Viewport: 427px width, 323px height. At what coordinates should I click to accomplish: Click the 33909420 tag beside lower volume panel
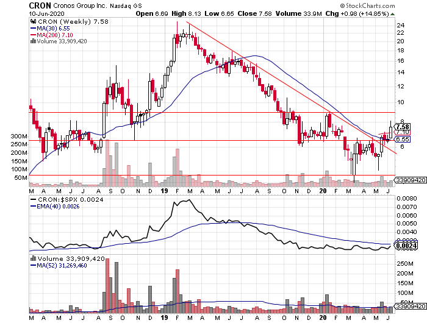click(411, 307)
